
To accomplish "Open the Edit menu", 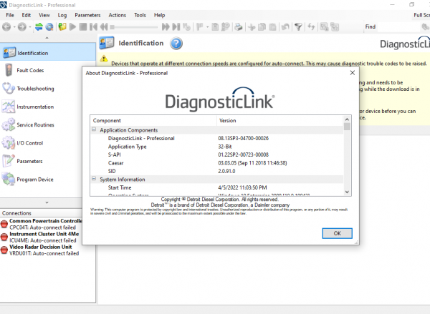I will tap(27, 15).
